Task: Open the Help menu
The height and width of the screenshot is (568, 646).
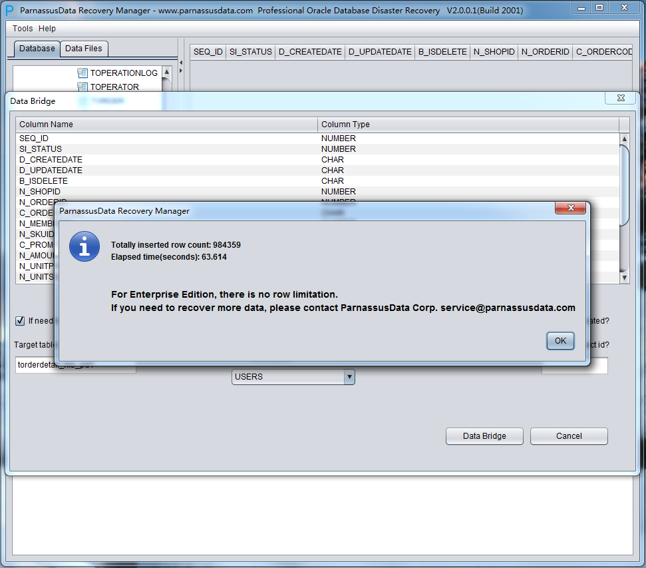Action: 47,29
